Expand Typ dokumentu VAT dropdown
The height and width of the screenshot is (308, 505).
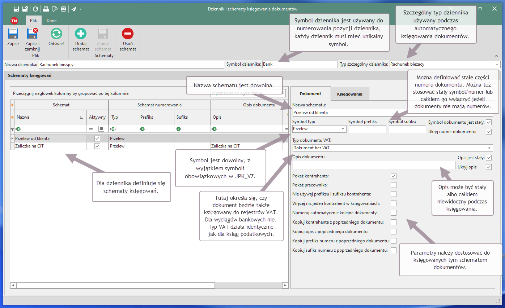pos(489,148)
